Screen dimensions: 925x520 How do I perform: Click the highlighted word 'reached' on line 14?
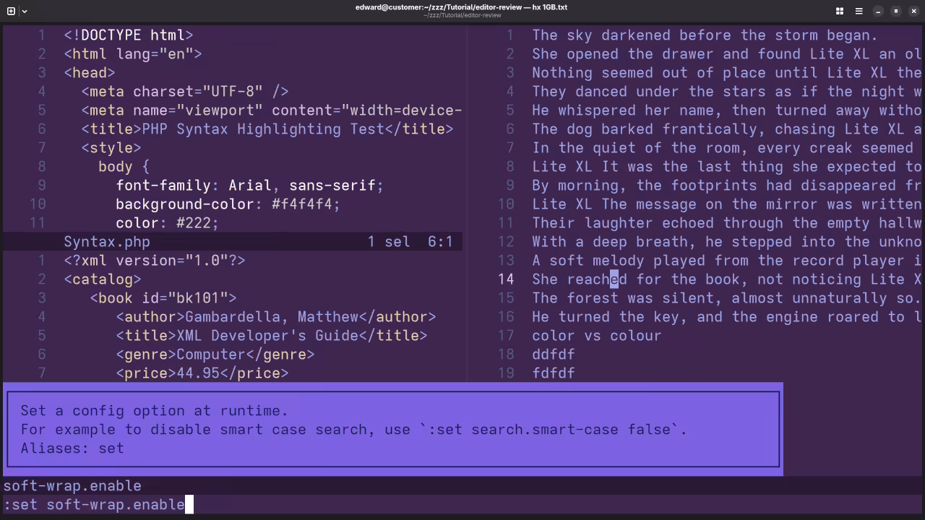[x=598, y=279]
